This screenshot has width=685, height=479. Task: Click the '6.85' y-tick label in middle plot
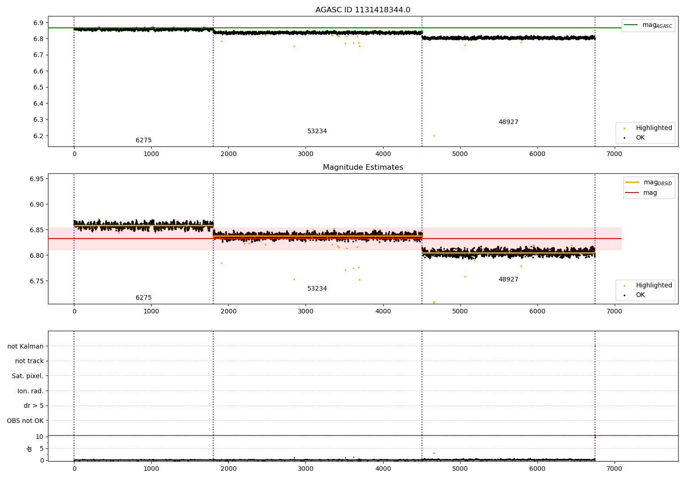click(x=37, y=230)
